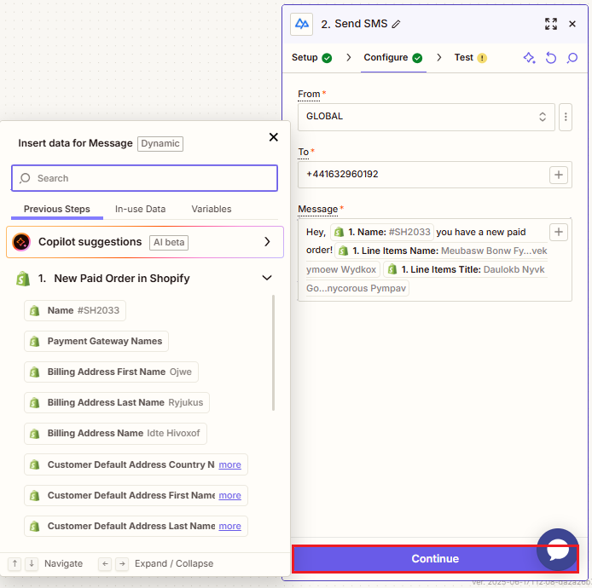Click the data list scrollbar in popup
The image size is (592, 588).
(273, 353)
